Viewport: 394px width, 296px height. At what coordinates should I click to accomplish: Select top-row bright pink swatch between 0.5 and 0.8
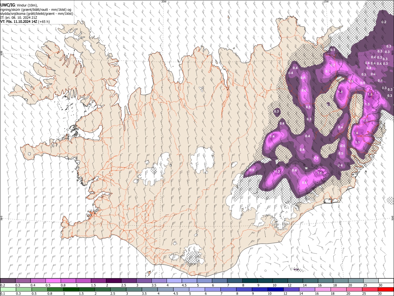click(x=53, y=281)
